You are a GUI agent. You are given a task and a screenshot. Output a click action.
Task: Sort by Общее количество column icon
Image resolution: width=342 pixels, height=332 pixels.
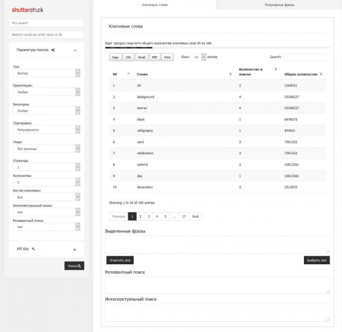click(321, 74)
